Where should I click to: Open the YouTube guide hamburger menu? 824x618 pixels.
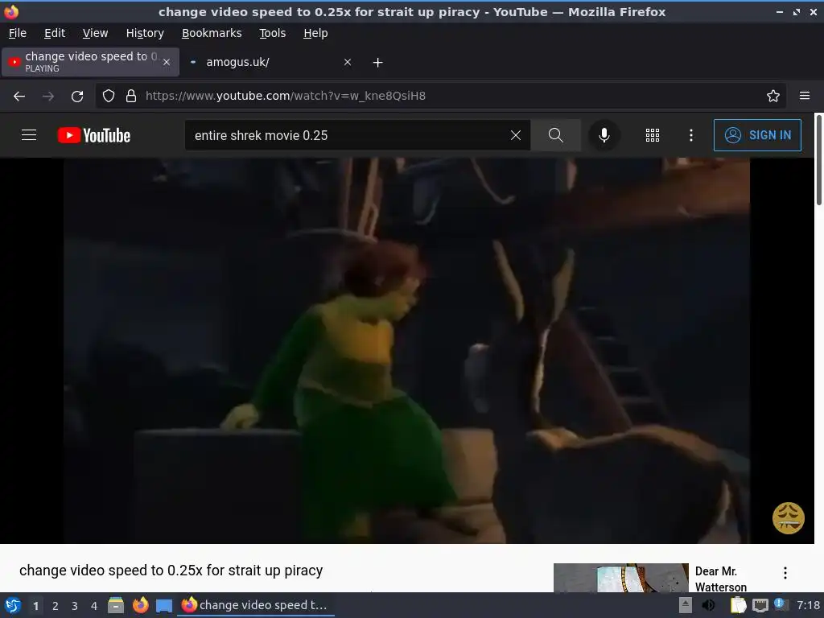pyautogui.click(x=29, y=135)
